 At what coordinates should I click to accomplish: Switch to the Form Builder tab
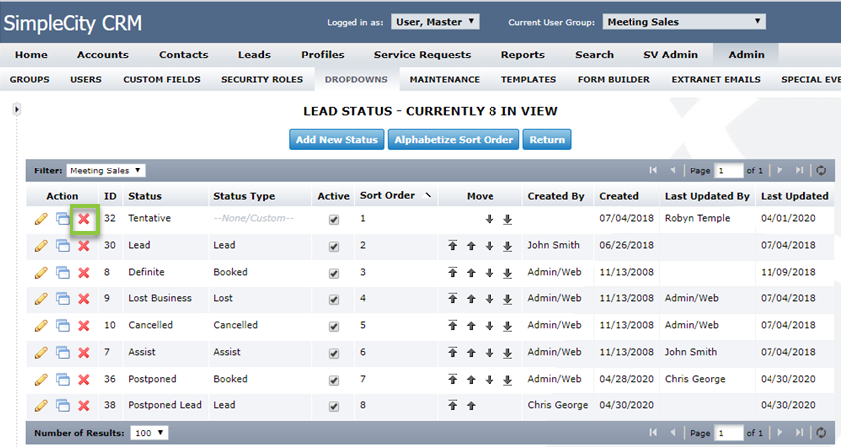[614, 79]
